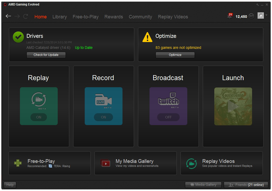Click the Launch card title
The height and width of the screenshot is (191, 272).
pyautogui.click(x=233, y=78)
